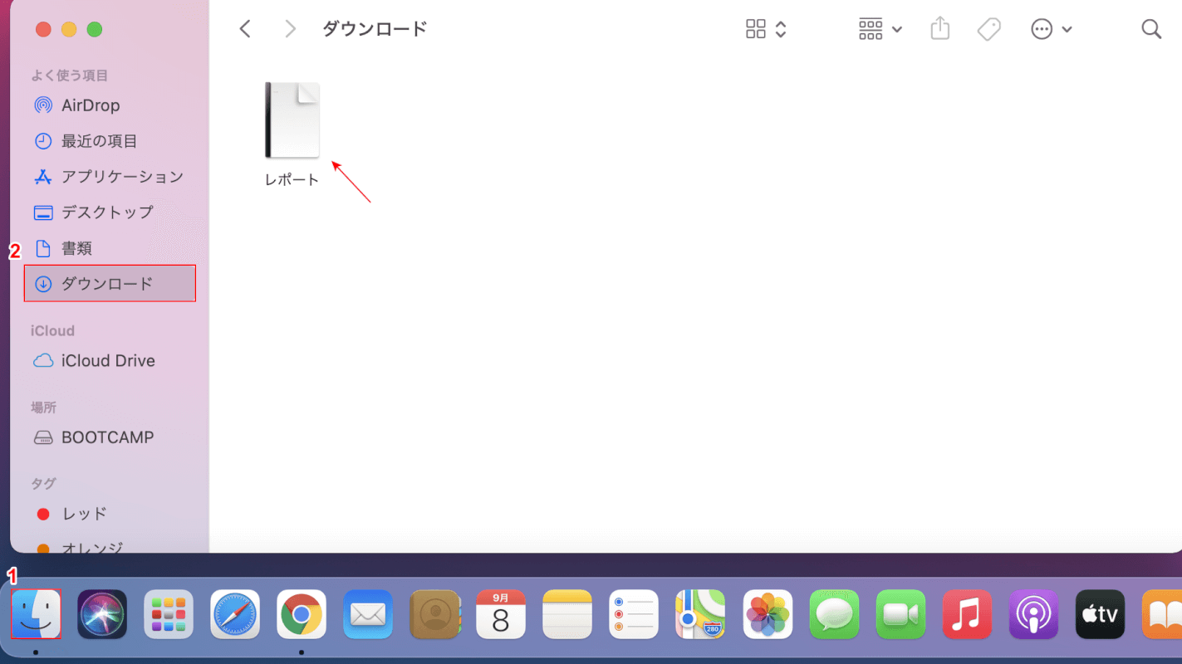1182x664 pixels.
Task: Go back with the left chevron
Action: 245,29
